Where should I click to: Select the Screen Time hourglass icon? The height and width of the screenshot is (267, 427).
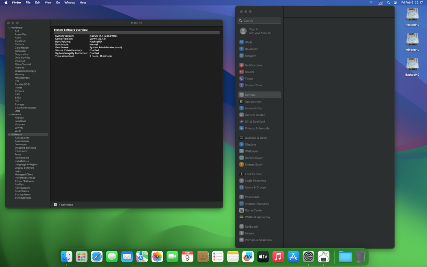point(241,85)
